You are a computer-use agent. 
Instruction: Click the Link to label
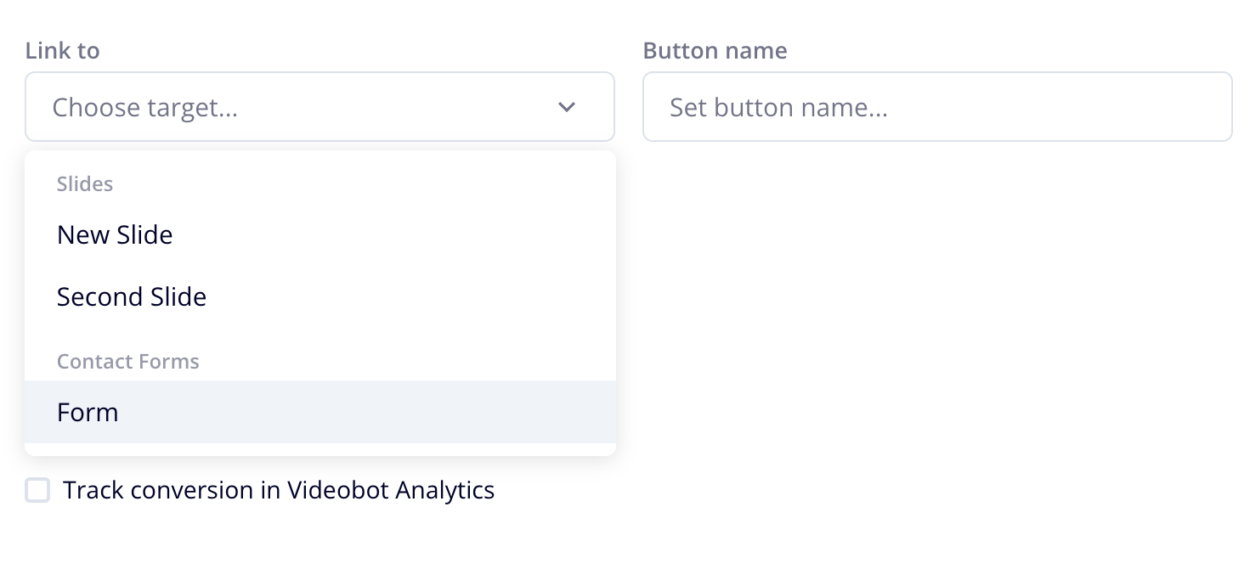[62, 50]
